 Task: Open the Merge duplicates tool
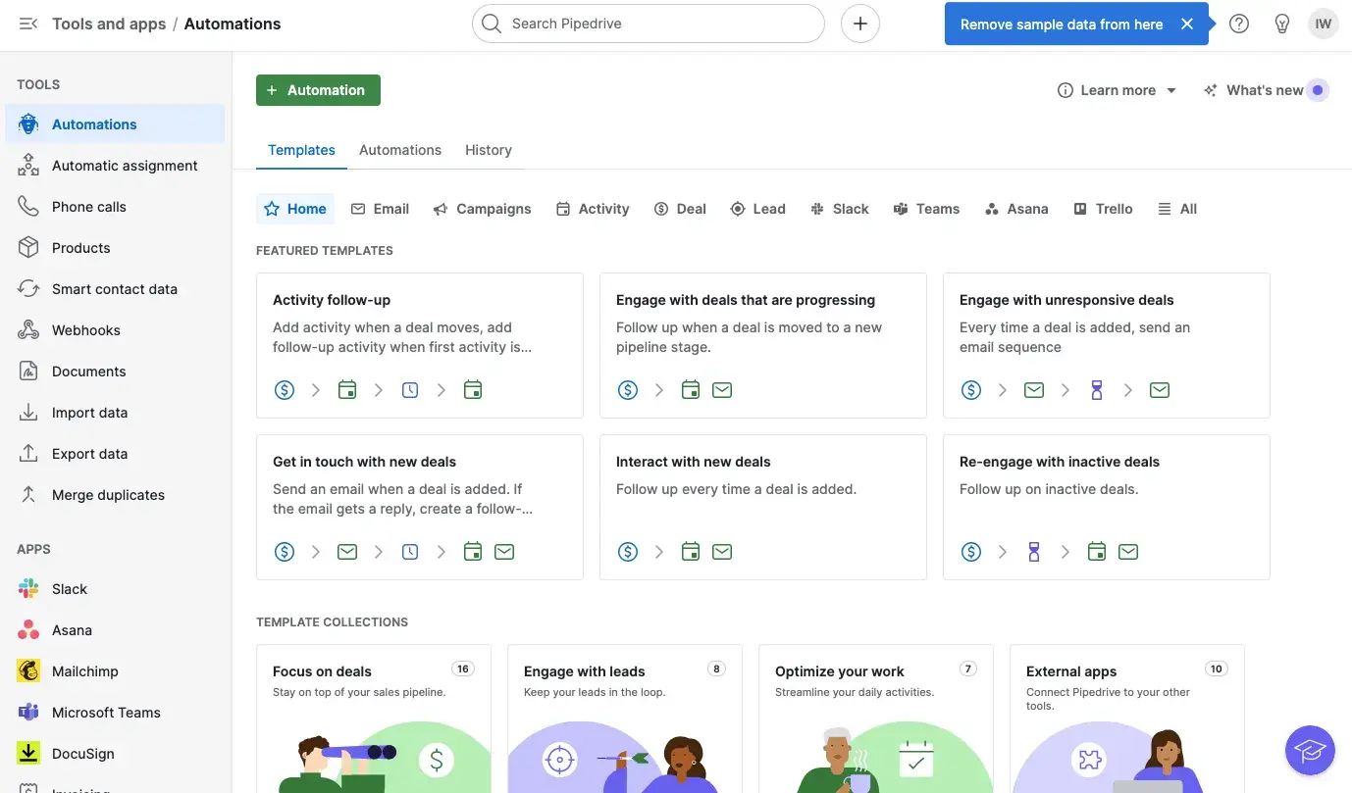coord(108,494)
